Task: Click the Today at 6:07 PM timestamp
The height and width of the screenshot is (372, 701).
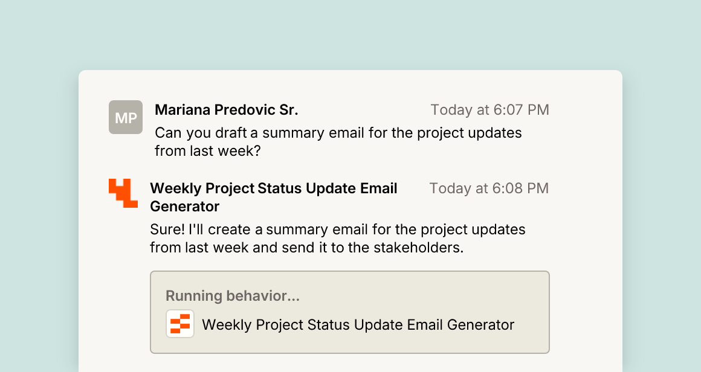Action: [x=489, y=110]
